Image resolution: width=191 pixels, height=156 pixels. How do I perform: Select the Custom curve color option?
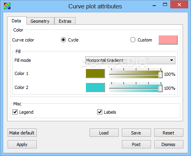[133, 40]
